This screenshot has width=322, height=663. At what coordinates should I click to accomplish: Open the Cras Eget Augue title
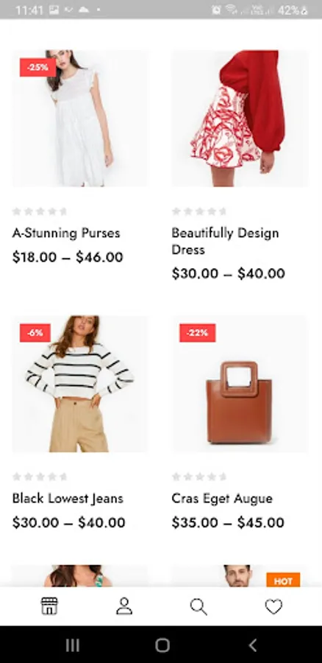click(222, 499)
